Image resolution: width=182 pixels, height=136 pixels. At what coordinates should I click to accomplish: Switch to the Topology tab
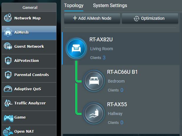click(74, 6)
